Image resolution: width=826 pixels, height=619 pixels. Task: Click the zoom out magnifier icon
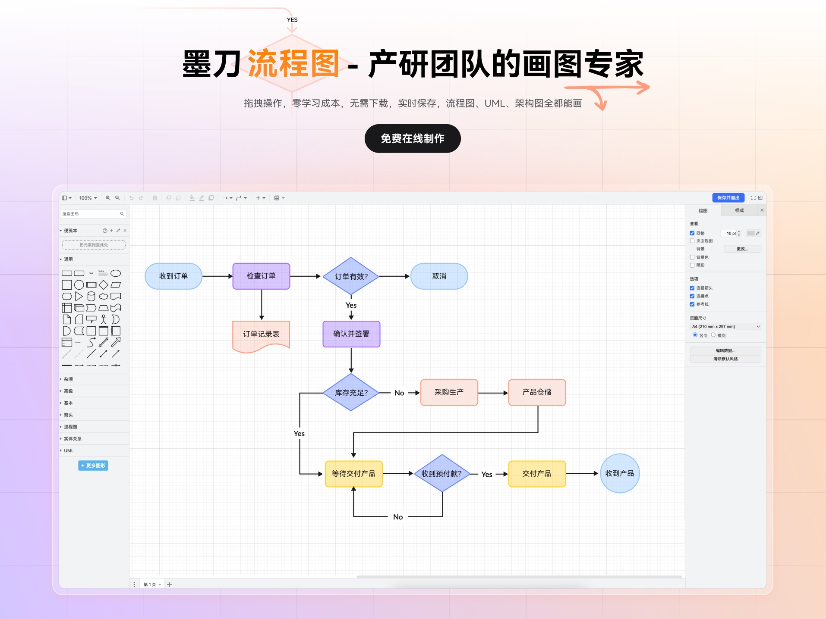(x=117, y=198)
